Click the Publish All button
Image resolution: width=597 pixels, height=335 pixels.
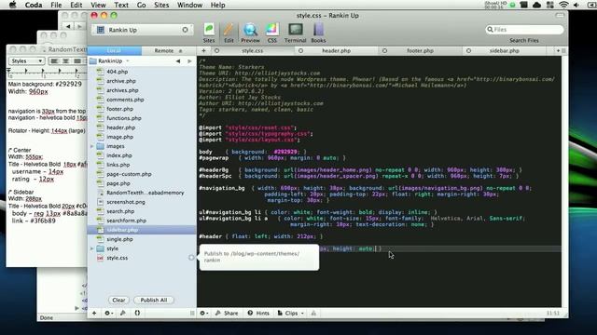(x=153, y=300)
